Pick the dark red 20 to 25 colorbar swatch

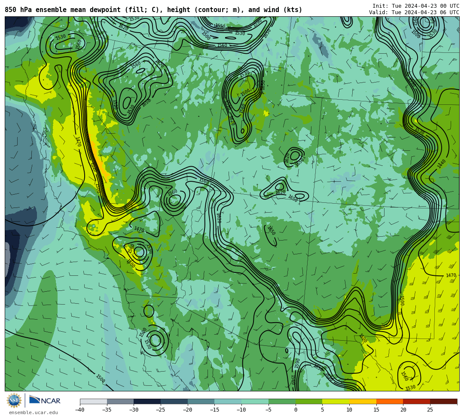417,401
